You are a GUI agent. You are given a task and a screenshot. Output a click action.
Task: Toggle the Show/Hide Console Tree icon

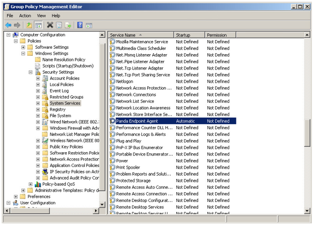coord(38,25)
